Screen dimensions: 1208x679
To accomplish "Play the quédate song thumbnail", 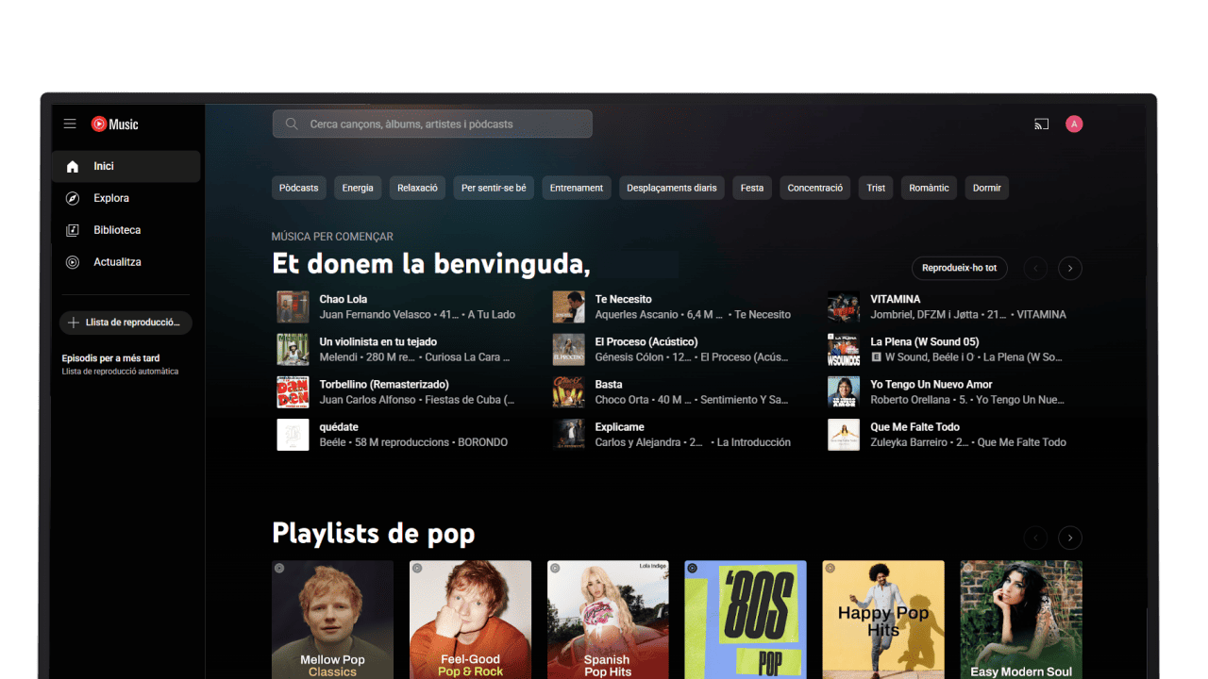I will pos(293,435).
